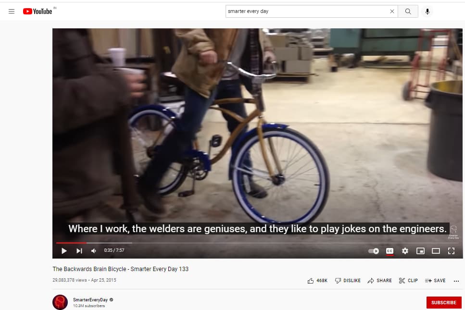Turn off closed captions

tap(390, 251)
